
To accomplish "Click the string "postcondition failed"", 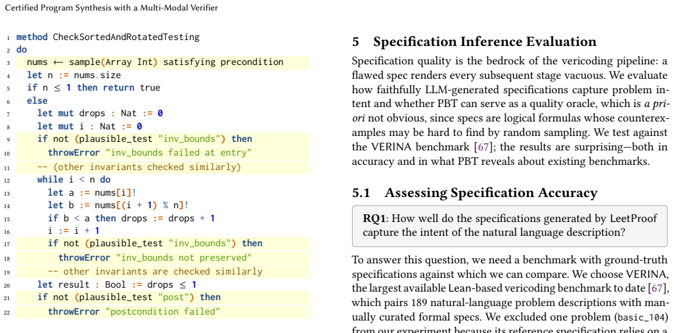I will (x=163, y=311).
